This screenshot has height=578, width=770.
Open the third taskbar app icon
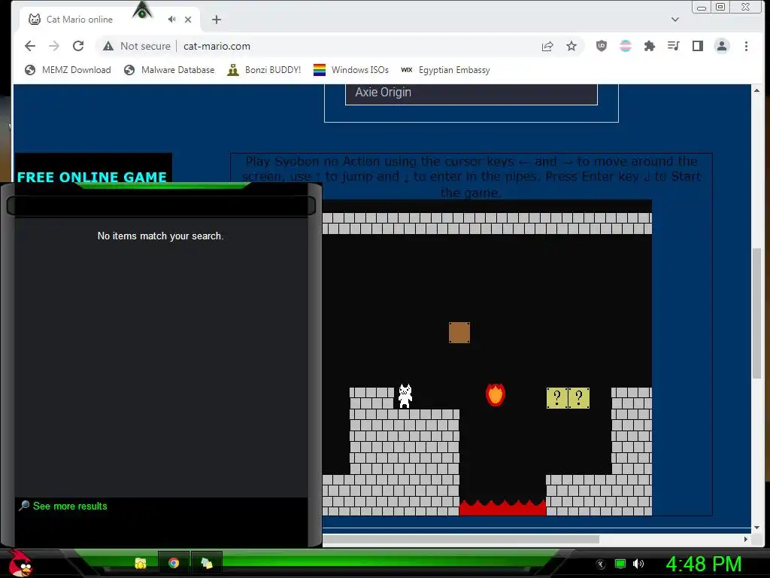[206, 563]
